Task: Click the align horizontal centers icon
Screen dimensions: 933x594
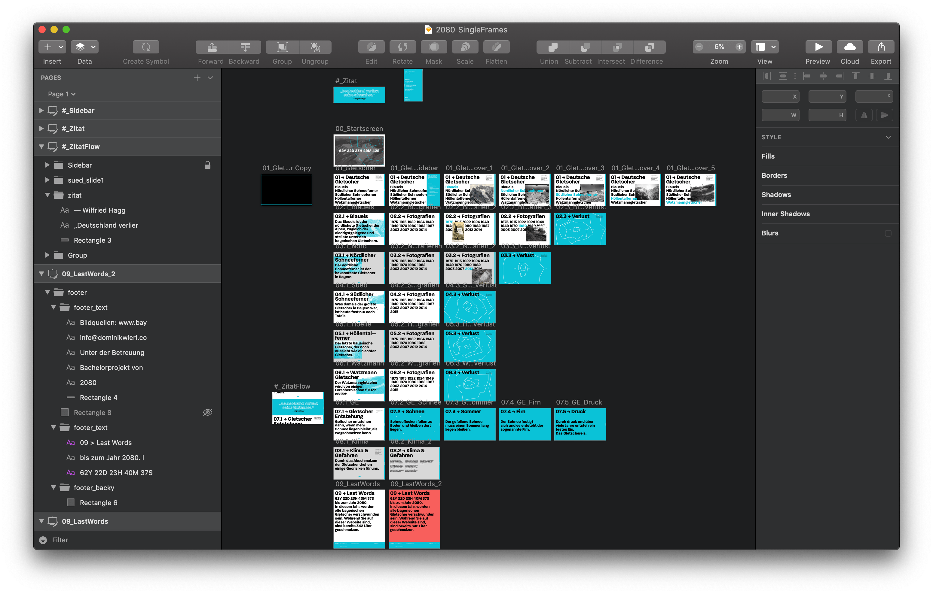Action: pos(823,76)
